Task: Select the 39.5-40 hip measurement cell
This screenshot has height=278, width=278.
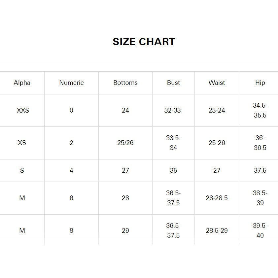Action: (x=260, y=230)
